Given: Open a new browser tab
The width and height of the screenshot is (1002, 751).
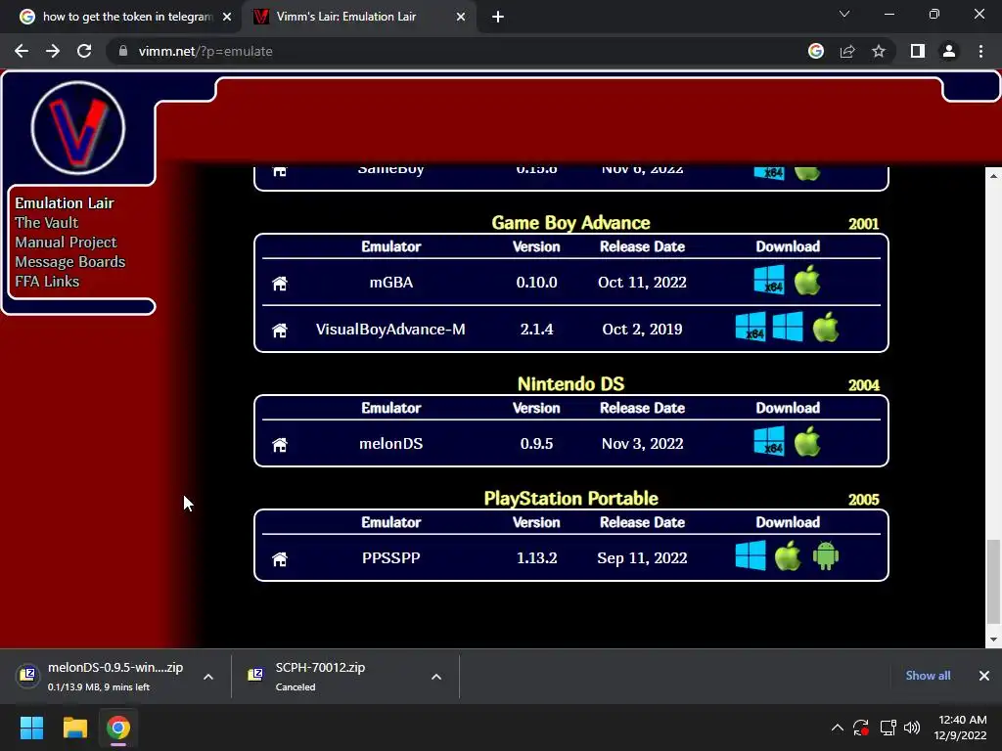Looking at the screenshot, I should pos(498,17).
